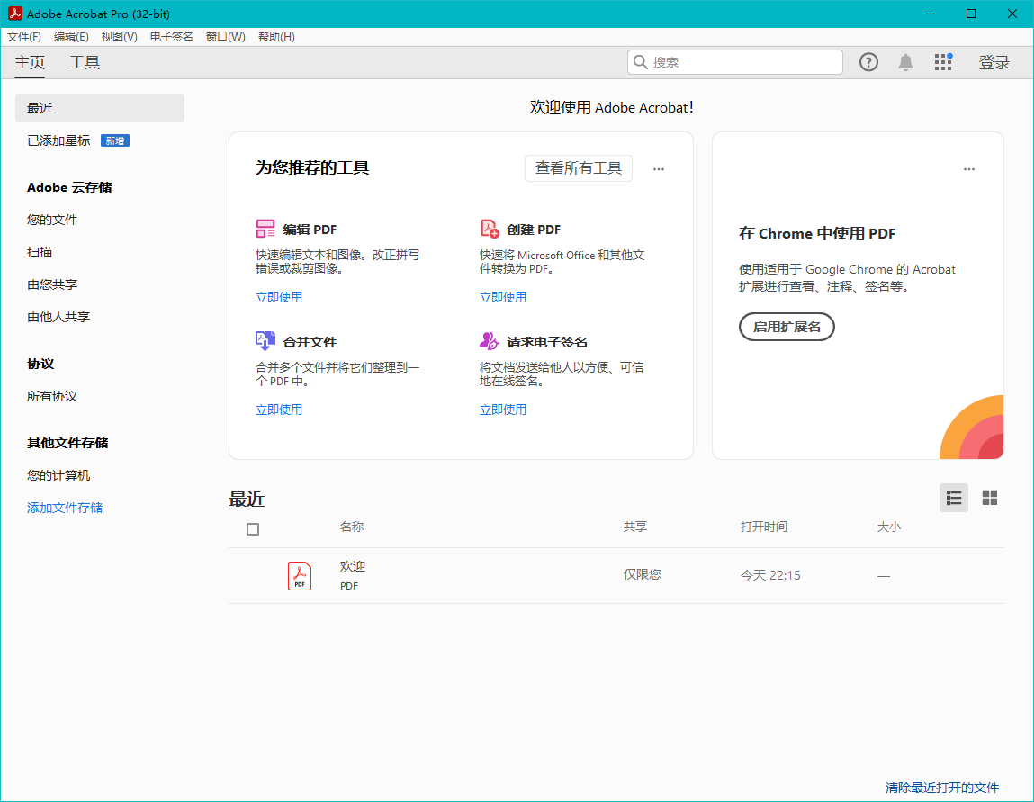The height and width of the screenshot is (802, 1034).
Task: Open more options next to 查看所有工具
Action: (659, 169)
